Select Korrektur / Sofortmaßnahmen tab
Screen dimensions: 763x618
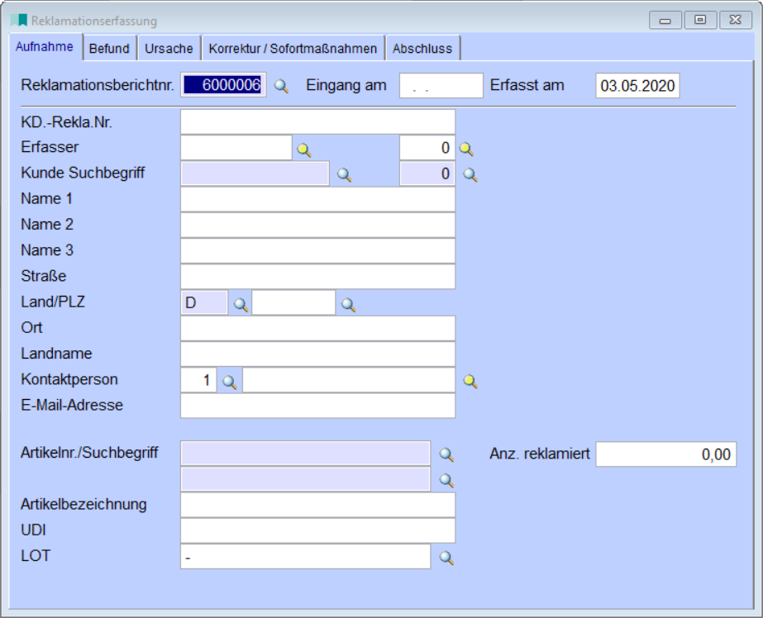[293, 49]
